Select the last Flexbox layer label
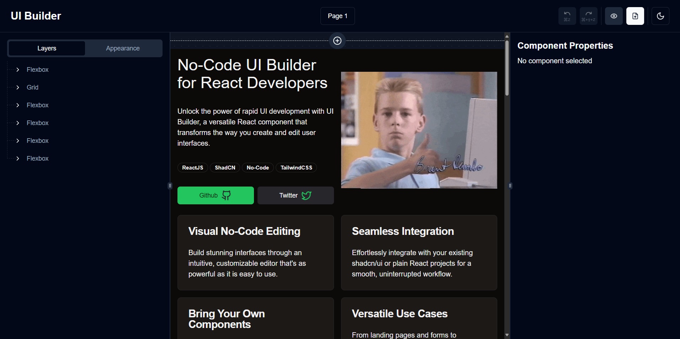 37,158
